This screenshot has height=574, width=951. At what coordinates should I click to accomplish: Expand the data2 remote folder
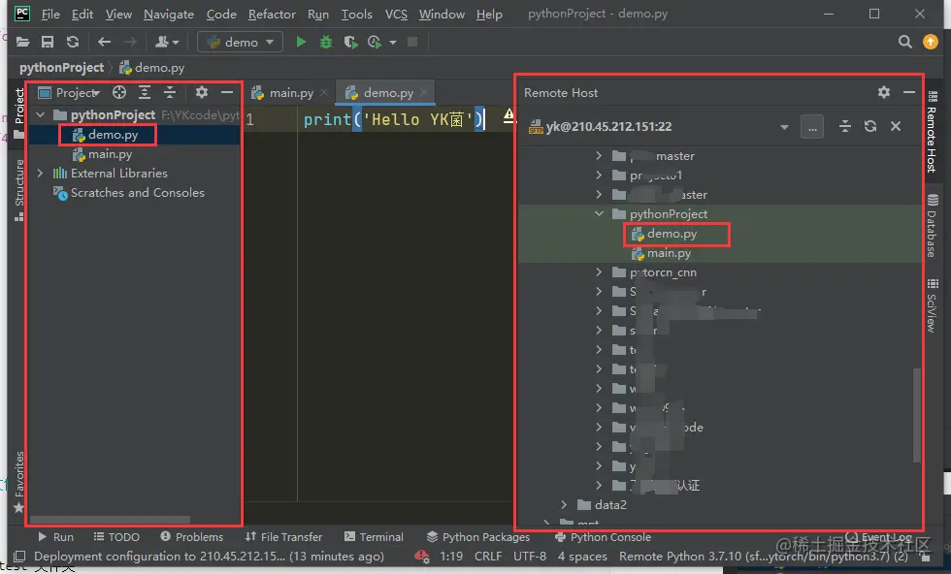pos(564,504)
